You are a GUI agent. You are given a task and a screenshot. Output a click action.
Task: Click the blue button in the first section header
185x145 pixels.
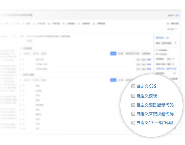(x=113, y=53)
